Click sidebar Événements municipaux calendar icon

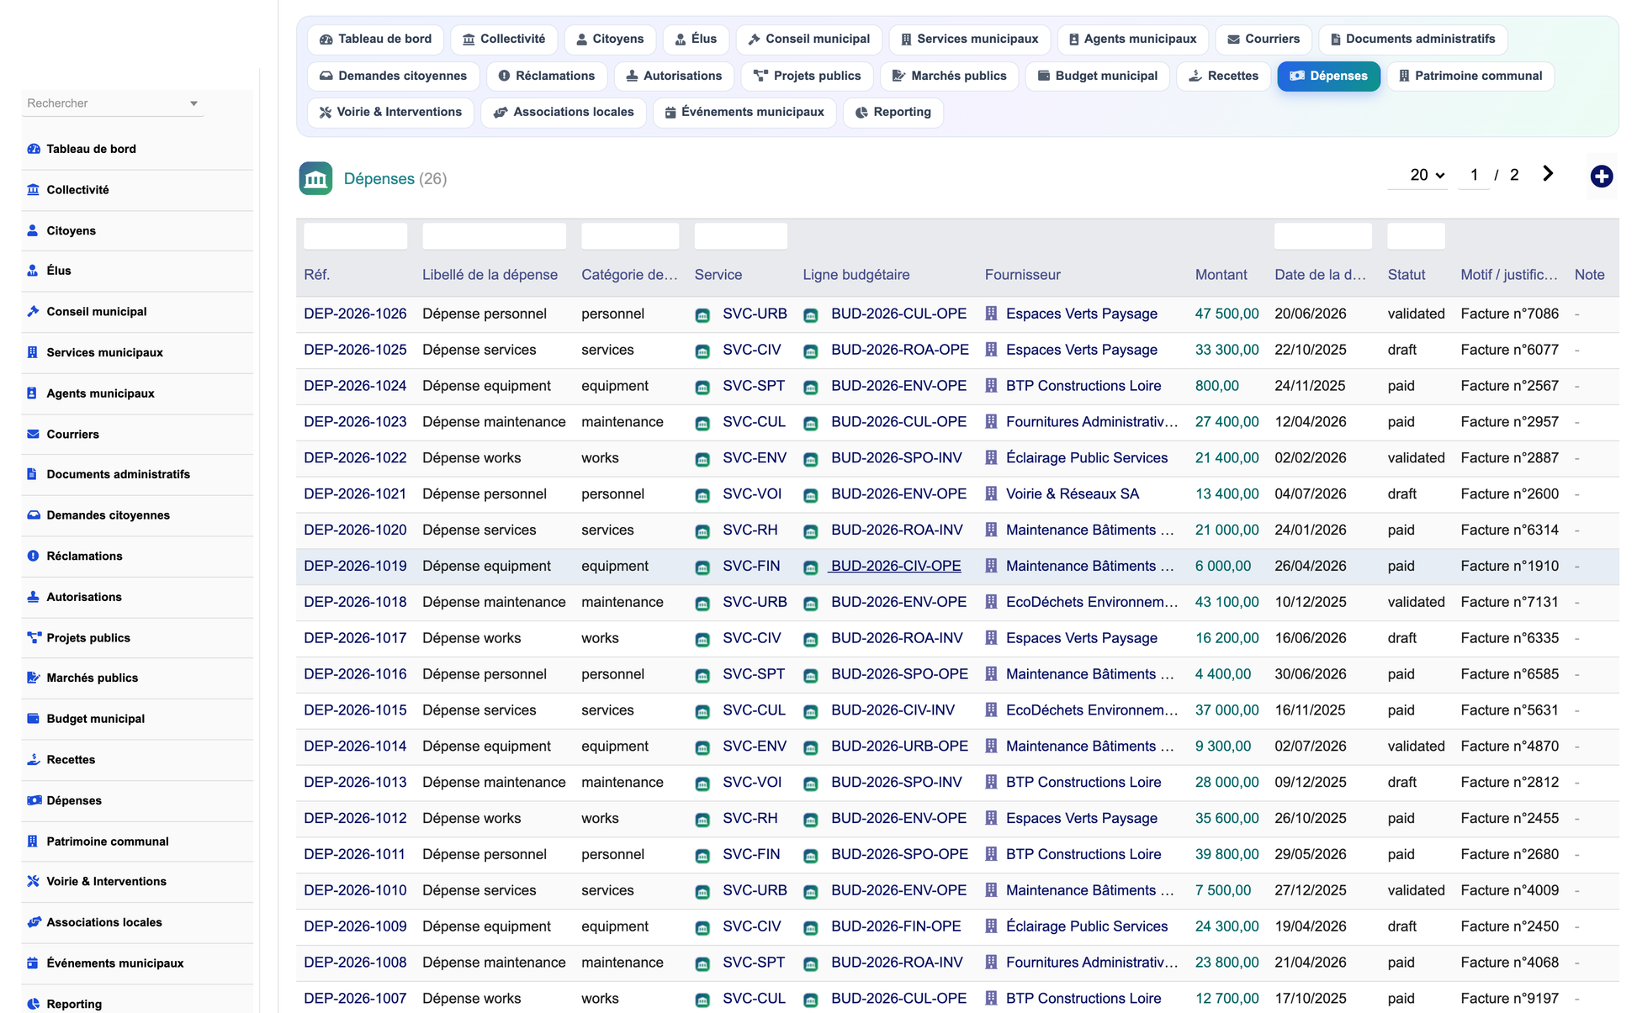(x=33, y=963)
